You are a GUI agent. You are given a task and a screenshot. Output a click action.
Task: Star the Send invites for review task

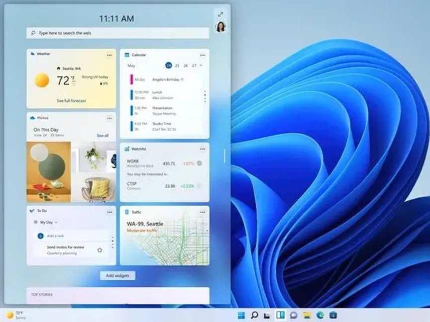(x=100, y=250)
